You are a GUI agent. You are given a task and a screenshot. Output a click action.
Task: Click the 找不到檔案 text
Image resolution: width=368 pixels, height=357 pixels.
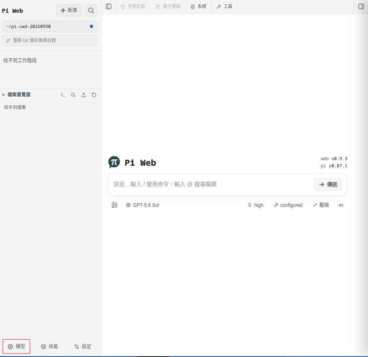tap(15, 107)
